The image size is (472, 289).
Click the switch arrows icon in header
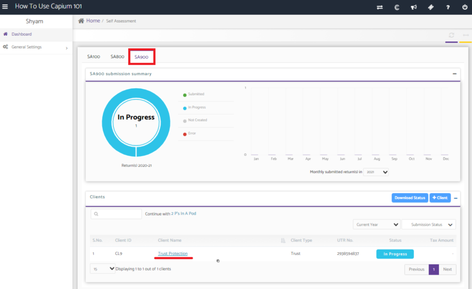(379, 7)
